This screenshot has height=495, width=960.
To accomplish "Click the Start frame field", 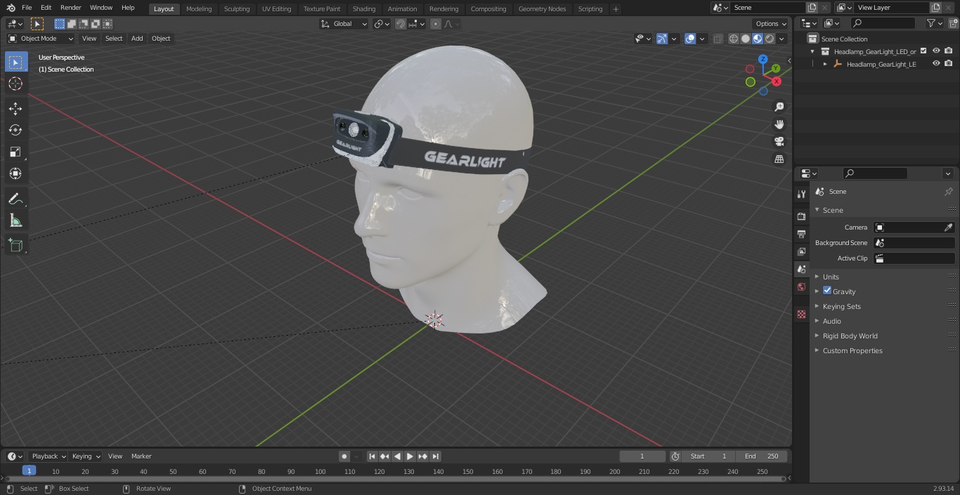I will [708, 456].
